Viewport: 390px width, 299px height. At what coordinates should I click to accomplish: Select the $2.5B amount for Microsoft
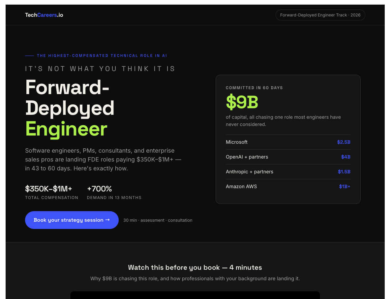click(344, 142)
